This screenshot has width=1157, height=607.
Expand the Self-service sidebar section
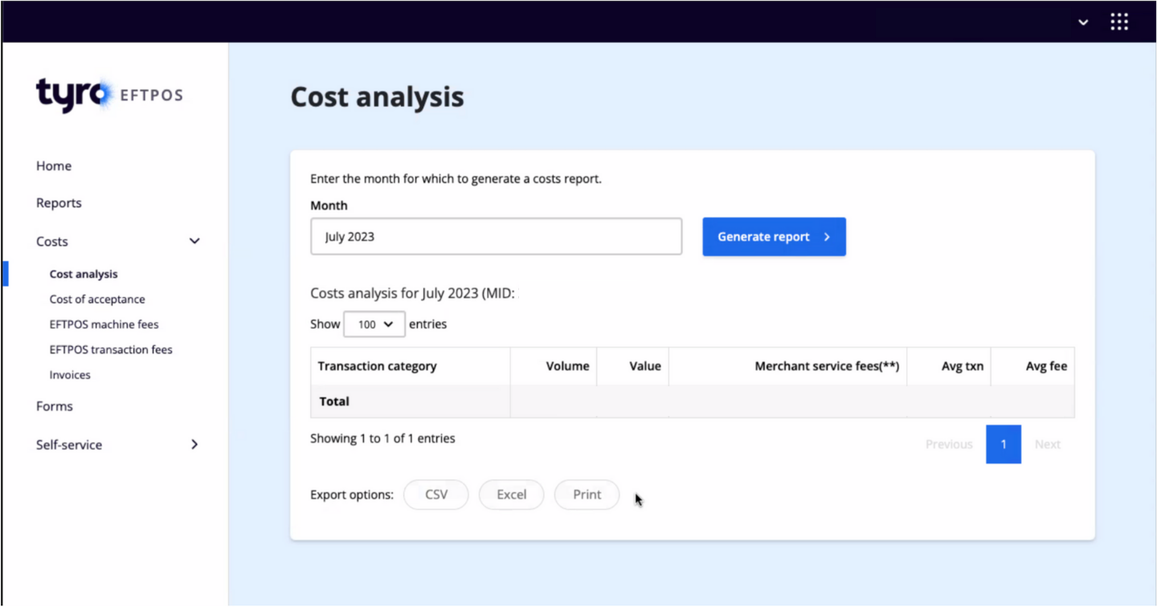[x=194, y=445]
